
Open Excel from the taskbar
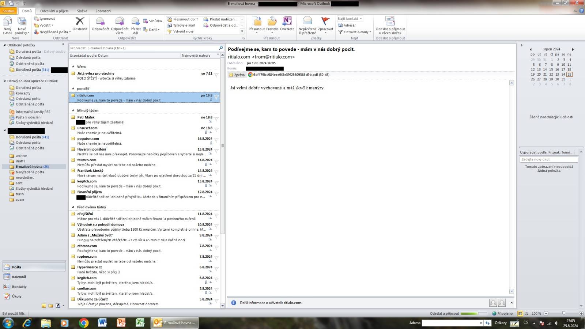[x=140, y=323]
